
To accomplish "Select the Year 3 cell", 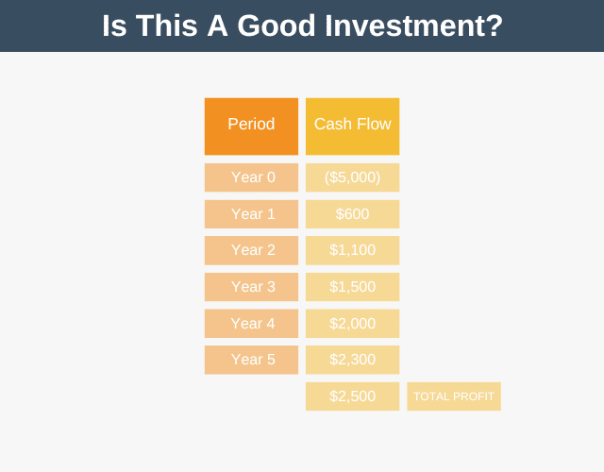I will point(251,287).
